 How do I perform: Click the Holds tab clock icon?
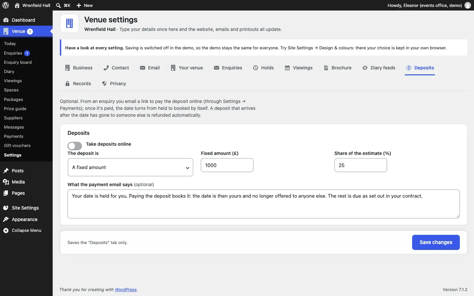pos(256,68)
